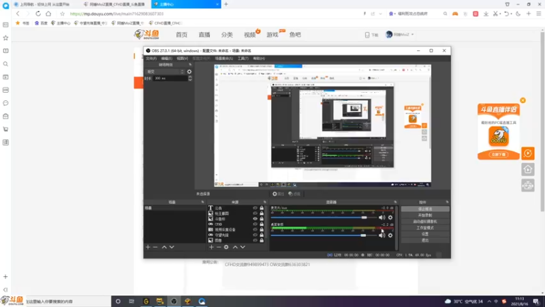The height and width of the screenshot is (307, 545).
Task: Open source properties gear in Sources panel
Action: 226,247
